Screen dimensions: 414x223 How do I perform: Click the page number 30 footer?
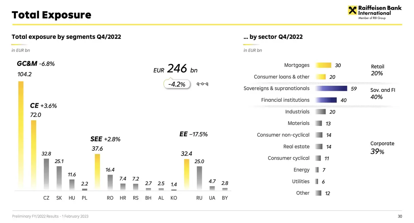(x=400, y=216)
